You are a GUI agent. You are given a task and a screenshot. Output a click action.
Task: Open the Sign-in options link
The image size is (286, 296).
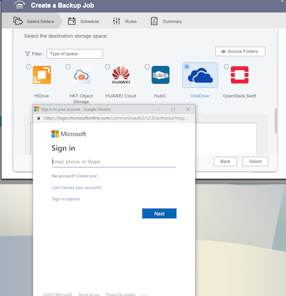point(66,199)
